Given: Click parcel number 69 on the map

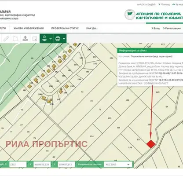Looking at the screenshot, I should coord(118,128).
